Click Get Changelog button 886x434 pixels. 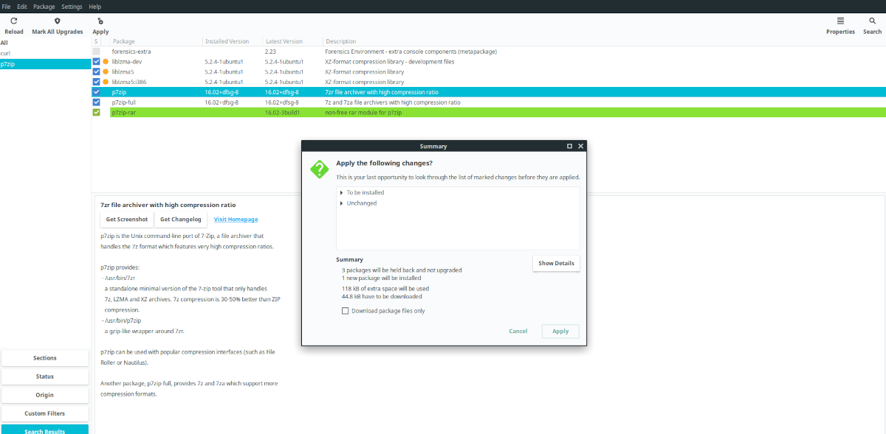click(181, 219)
